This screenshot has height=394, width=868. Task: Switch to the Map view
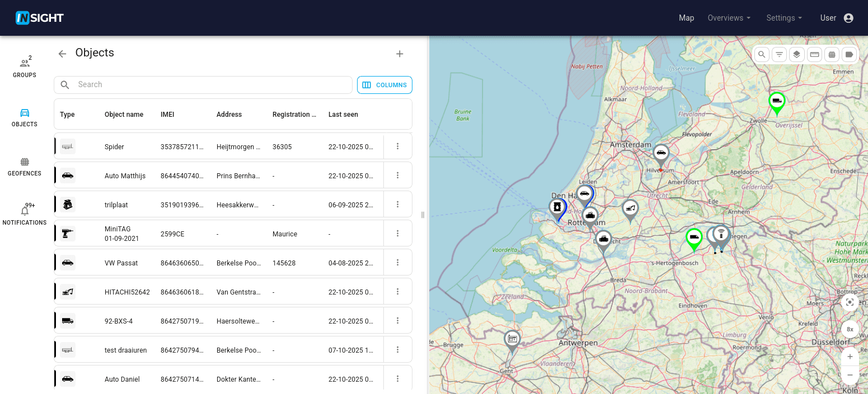pyautogui.click(x=686, y=18)
